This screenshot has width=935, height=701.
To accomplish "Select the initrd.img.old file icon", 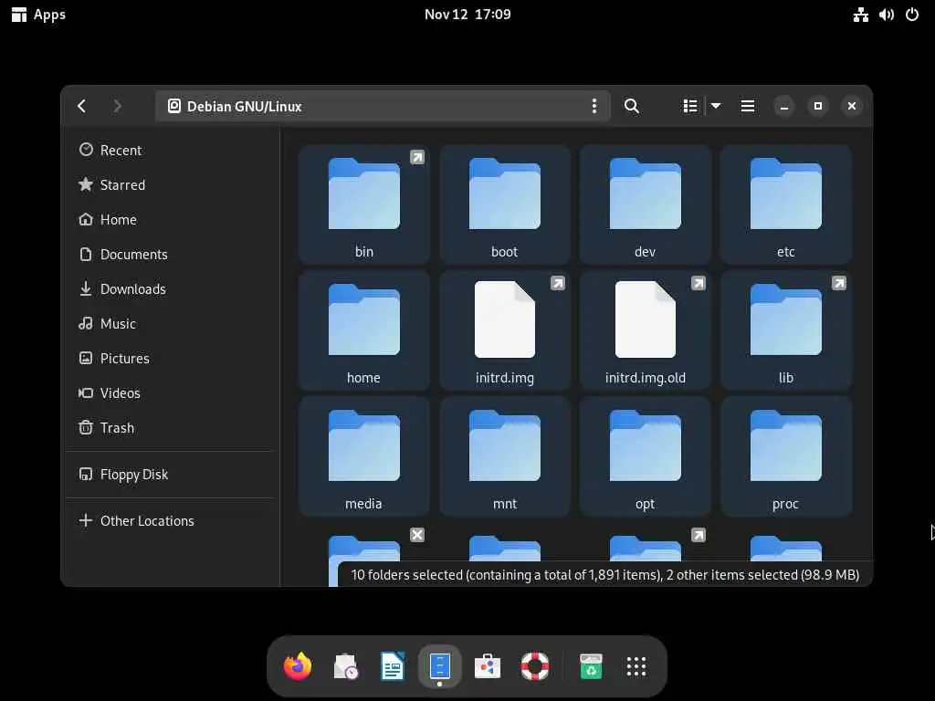I will 646,319.
